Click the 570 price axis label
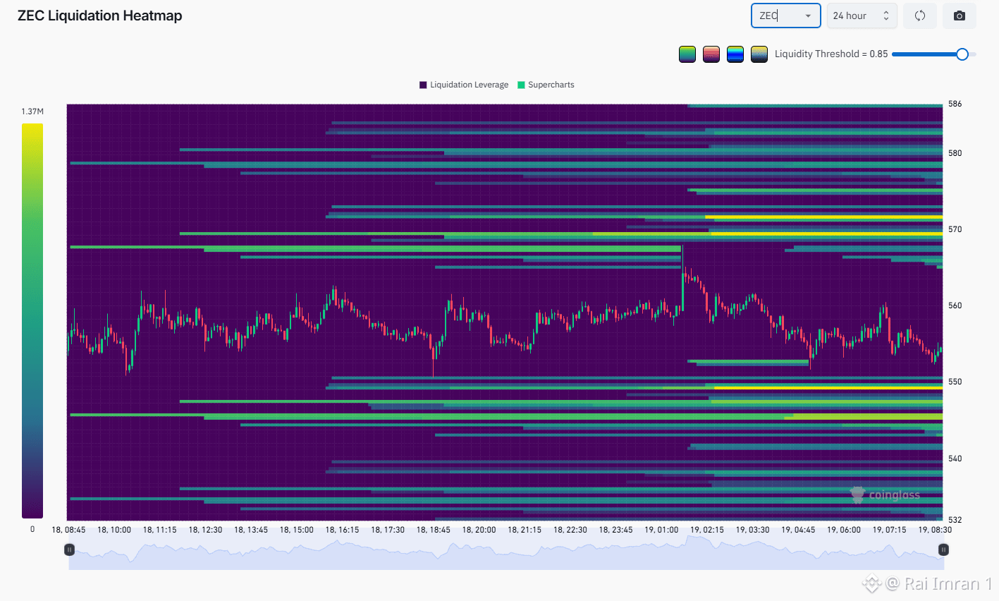The height and width of the screenshot is (601, 999). point(955,229)
